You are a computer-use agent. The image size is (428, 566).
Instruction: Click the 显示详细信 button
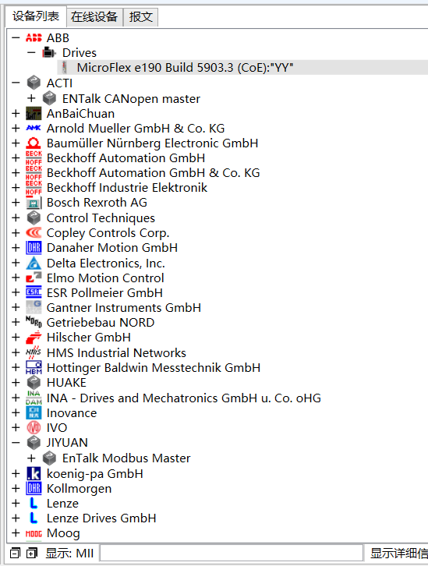pos(398,553)
